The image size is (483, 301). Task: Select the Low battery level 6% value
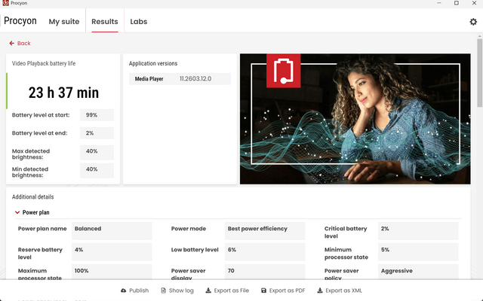click(265, 252)
